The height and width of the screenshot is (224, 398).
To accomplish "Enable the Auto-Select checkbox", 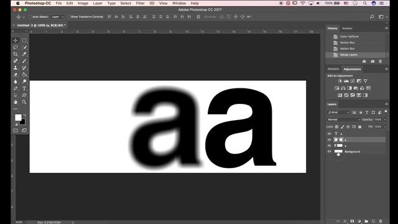I will click(30, 17).
